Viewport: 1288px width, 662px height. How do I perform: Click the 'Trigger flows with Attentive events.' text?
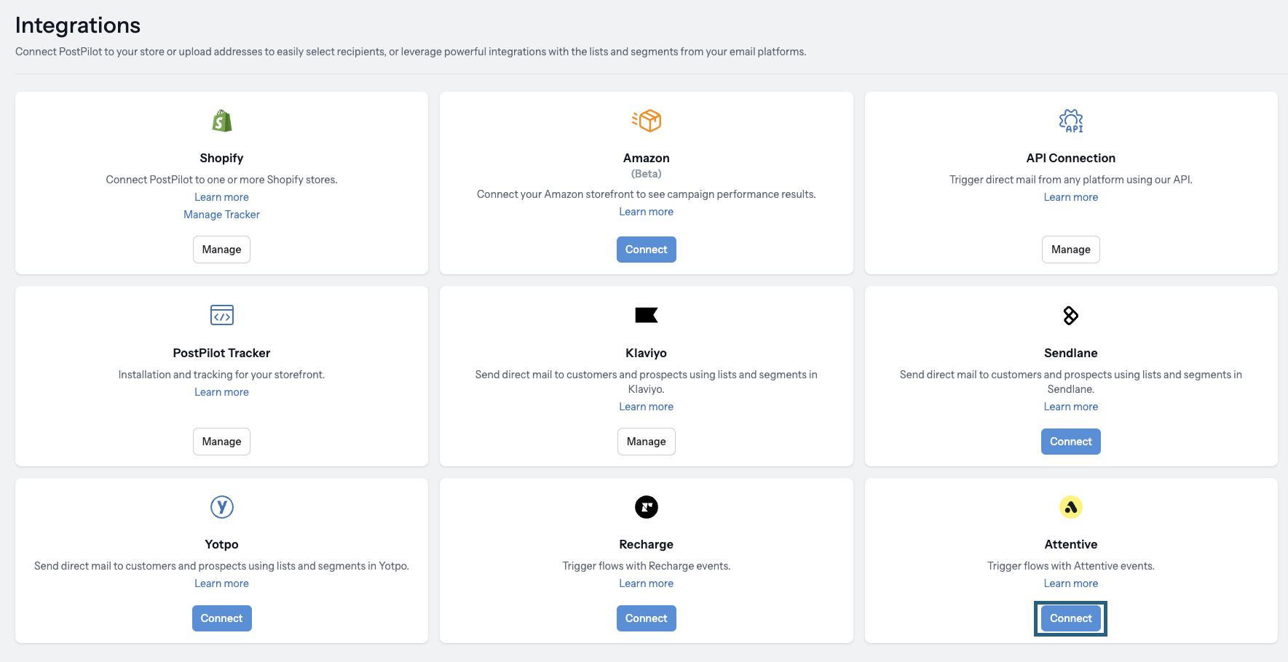1071,566
